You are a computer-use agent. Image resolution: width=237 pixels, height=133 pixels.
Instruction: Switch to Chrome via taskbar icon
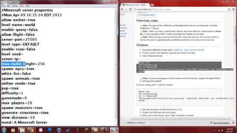point(31,130)
